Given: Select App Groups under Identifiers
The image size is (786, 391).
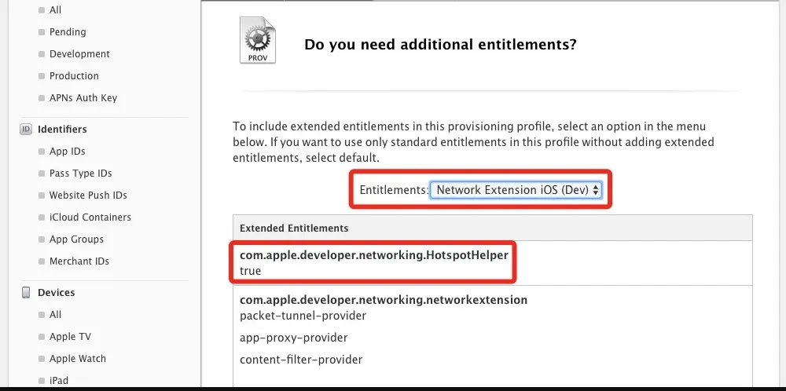Looking at the screenshot, I should point(76,239).
